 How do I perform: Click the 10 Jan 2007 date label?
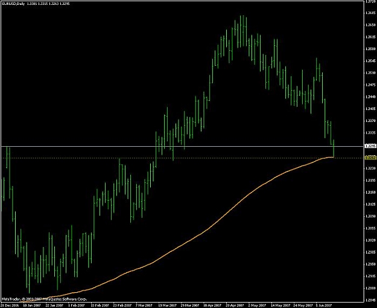pyautogui.click(x=32, y=306)
